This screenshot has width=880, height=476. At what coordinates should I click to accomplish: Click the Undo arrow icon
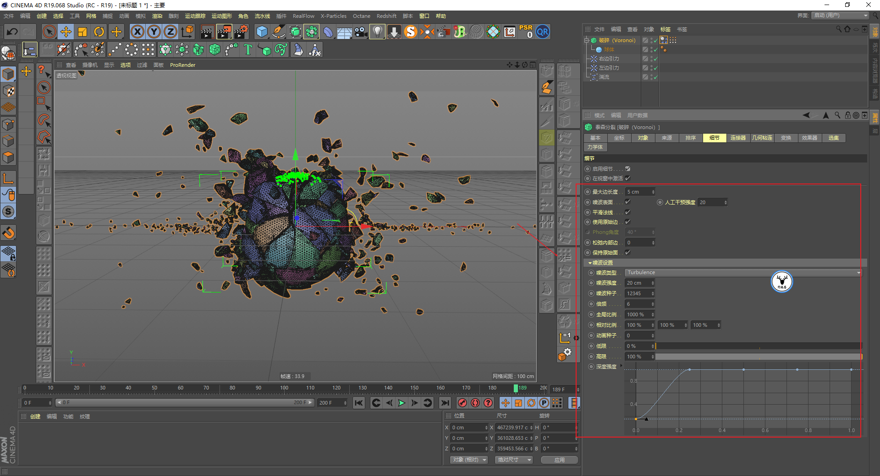click(12, 32)
